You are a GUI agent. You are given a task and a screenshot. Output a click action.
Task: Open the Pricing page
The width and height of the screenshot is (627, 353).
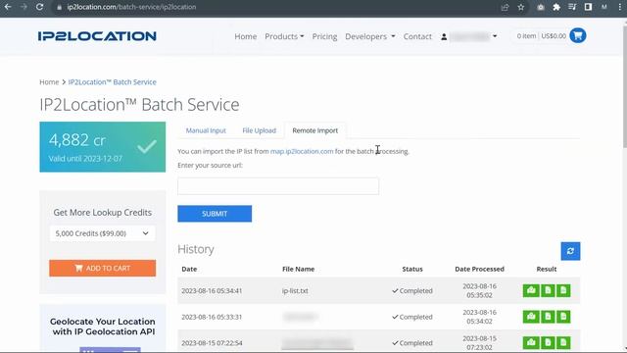coord(324,36)
